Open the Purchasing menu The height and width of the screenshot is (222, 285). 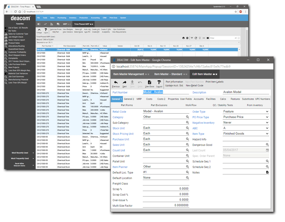(62, 18)
